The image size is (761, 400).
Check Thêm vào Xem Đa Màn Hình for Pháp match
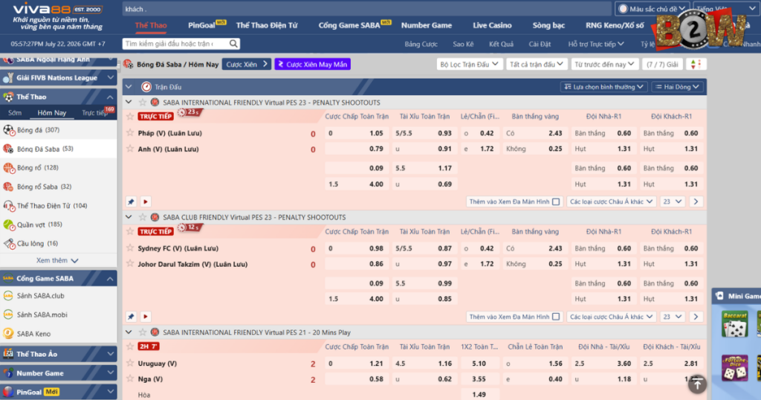556,201
